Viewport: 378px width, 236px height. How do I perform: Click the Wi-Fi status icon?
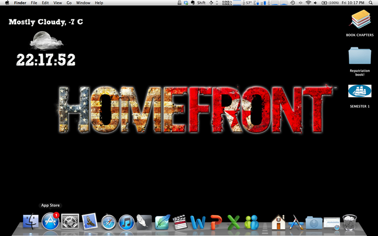pos(308,3)
